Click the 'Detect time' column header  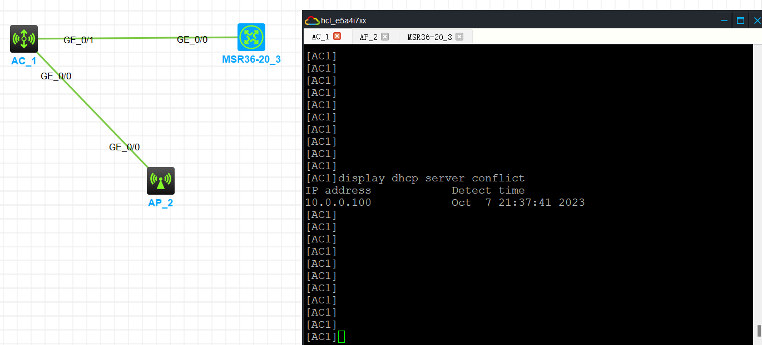(x=488, y=190)
